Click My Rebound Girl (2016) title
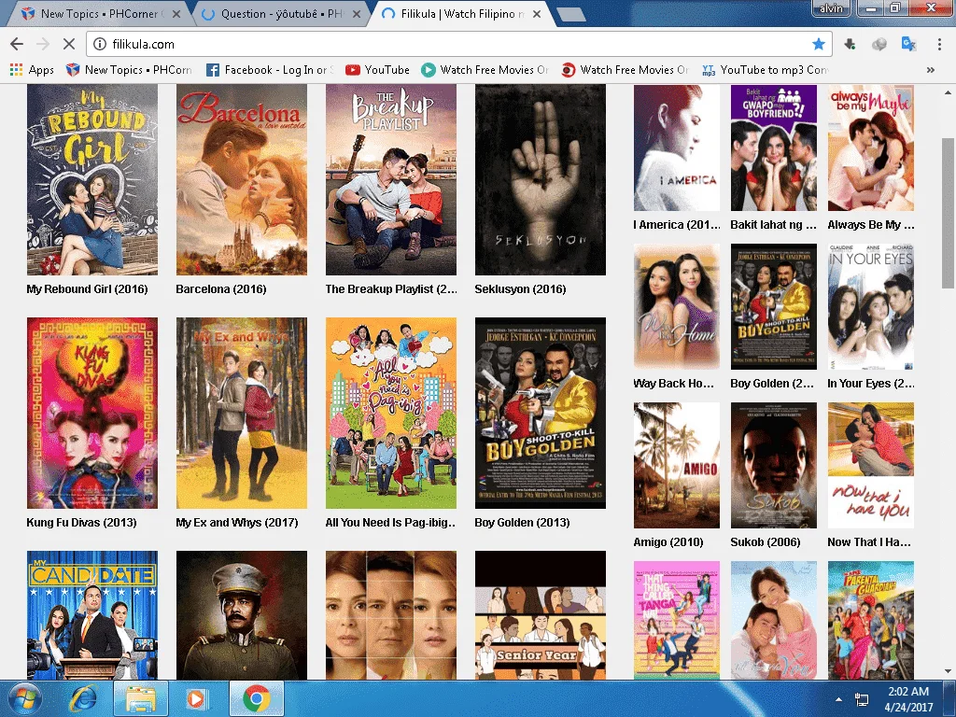The width and height of the screenshot is (956, 717). click(x=87, y=289)
